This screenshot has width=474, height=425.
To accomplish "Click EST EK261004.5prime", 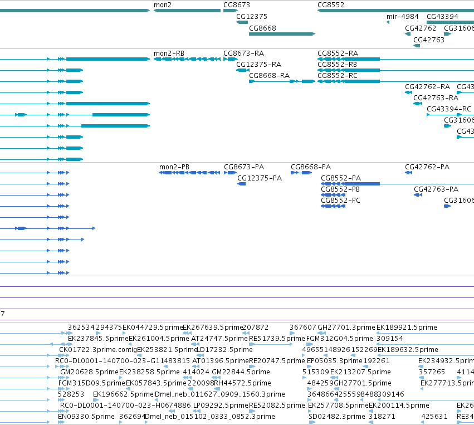I will [159, 339].
